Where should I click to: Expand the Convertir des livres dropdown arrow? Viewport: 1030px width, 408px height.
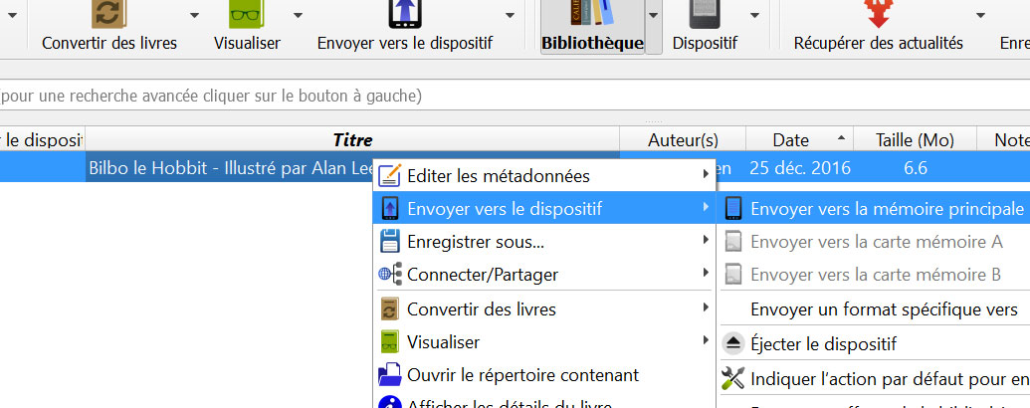pos(194,17)
